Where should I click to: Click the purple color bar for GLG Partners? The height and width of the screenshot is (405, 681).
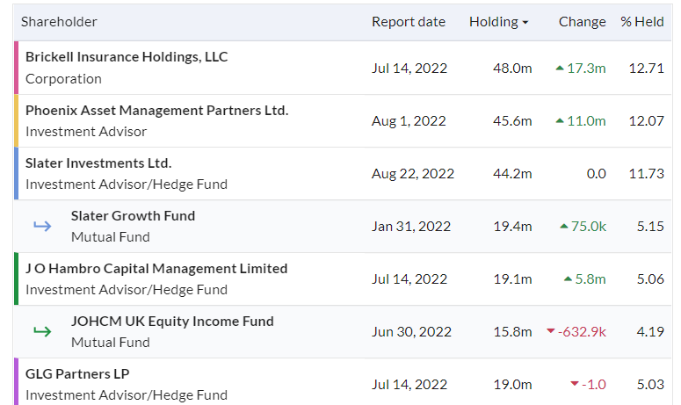click(16, 381)
